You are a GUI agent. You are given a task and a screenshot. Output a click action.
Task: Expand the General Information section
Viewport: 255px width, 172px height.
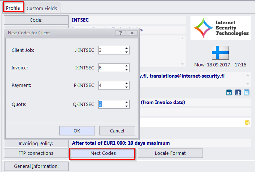pos(36,166)
